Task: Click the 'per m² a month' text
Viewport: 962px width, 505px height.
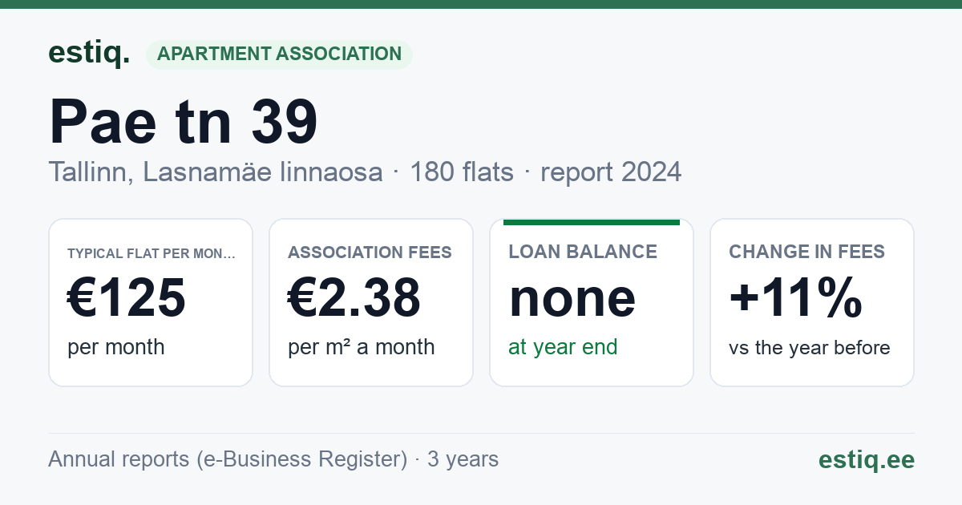Action: (x=362, y=347)
